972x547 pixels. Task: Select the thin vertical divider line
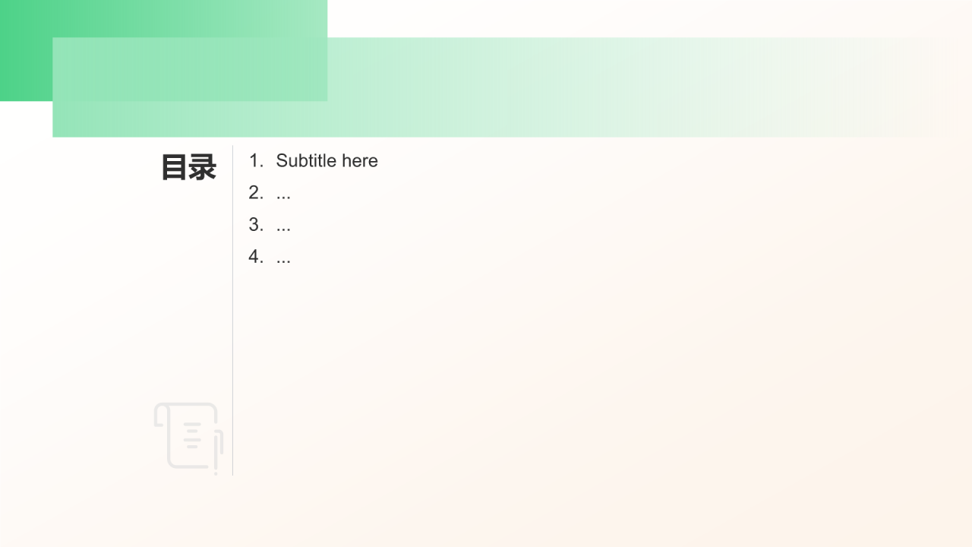(x=232, y=310)
